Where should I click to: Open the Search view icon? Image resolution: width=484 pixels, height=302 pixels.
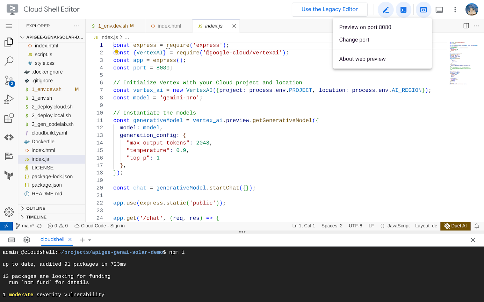9,61
